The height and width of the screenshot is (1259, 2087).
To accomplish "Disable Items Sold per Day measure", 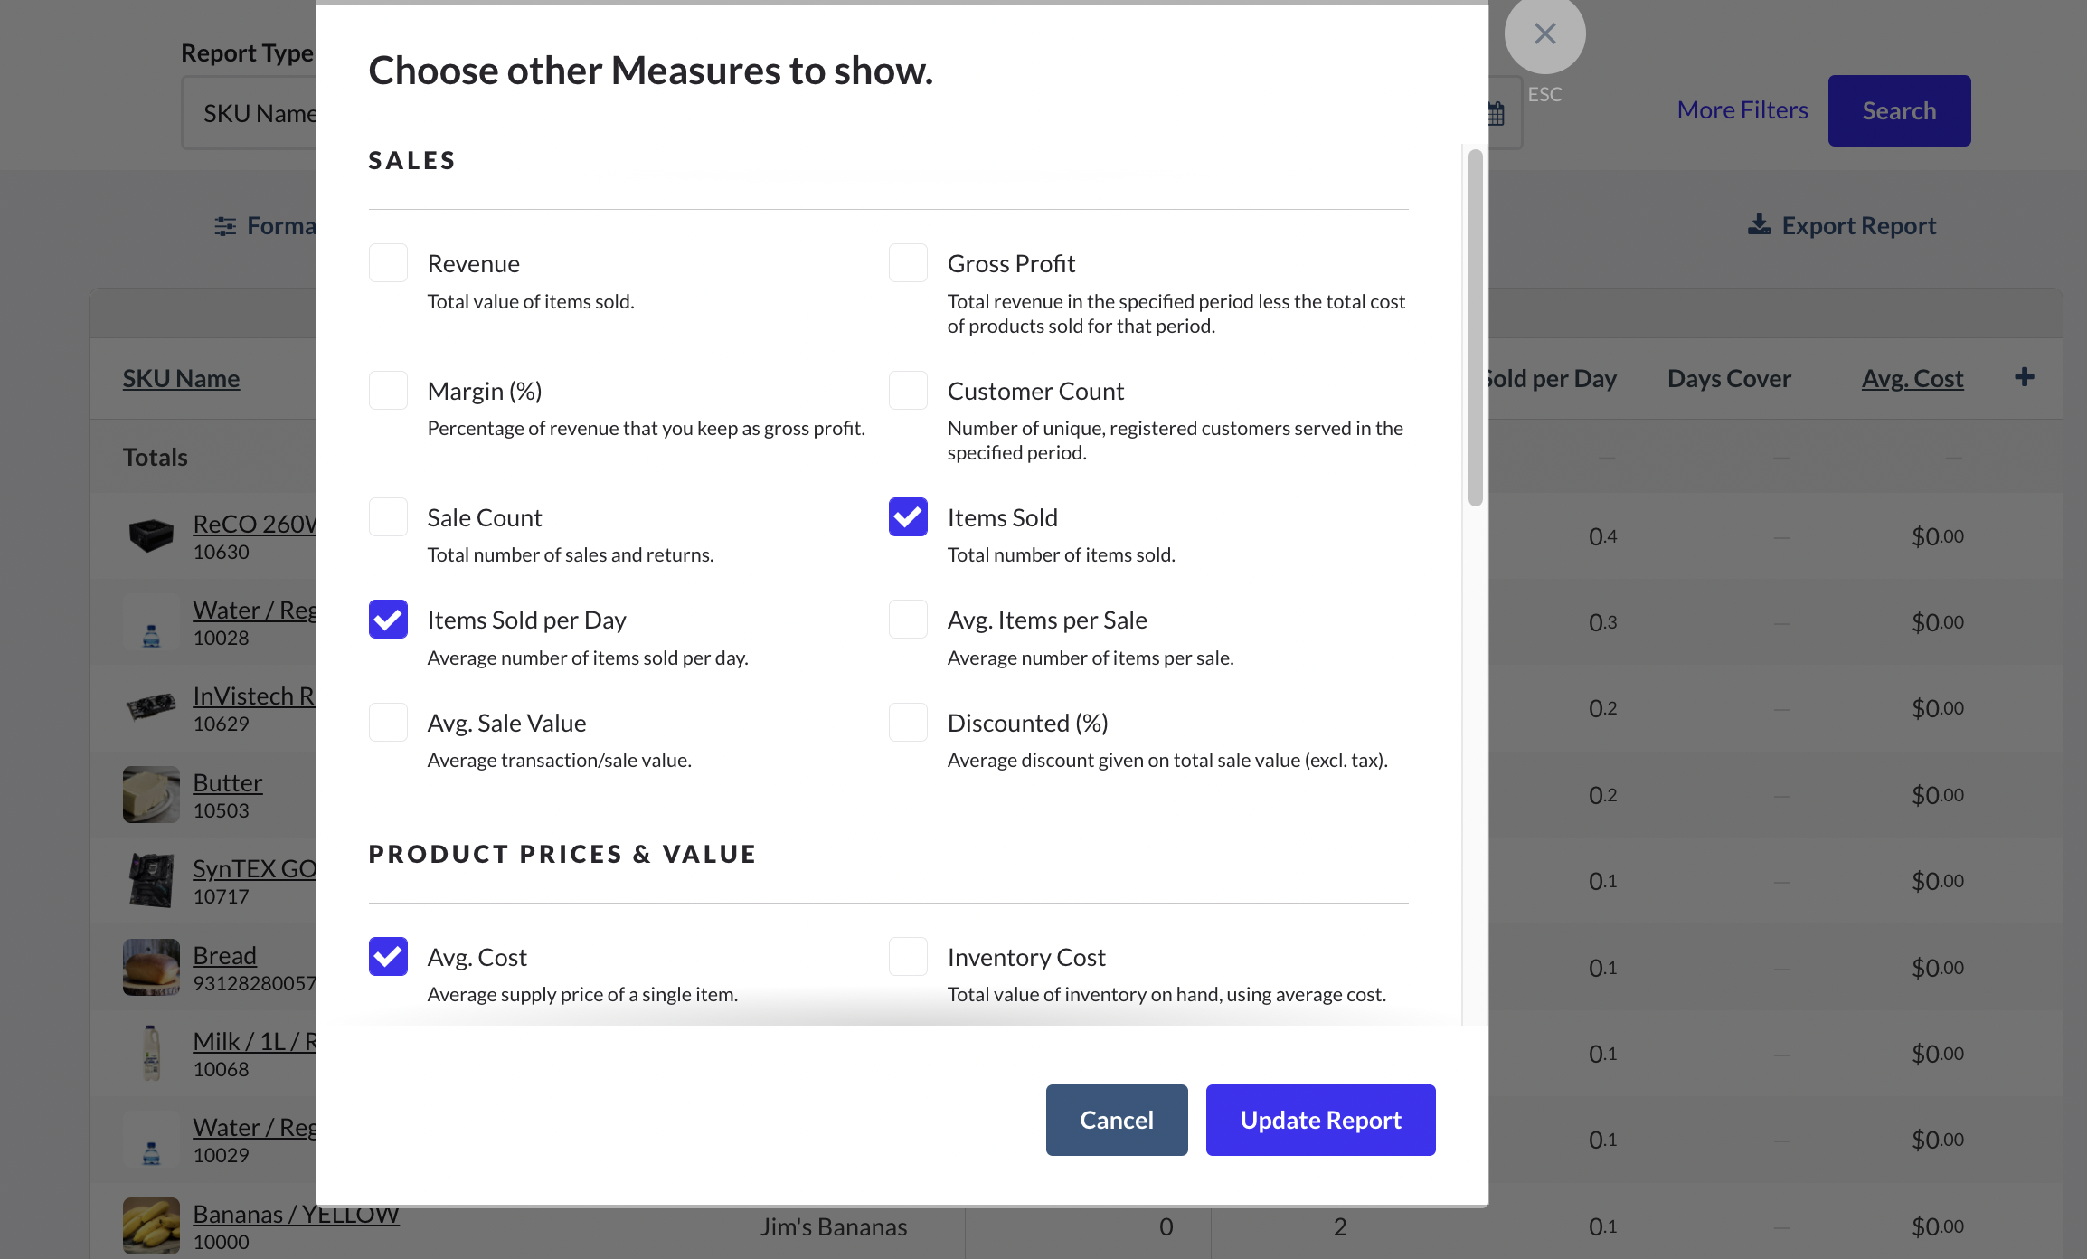I will pos(388,620).
